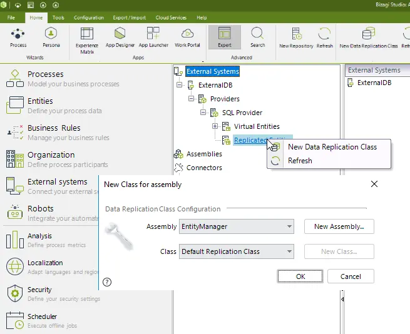Close the New Class for assembly dialog
Viewport: 410px width, 334px height.
point(374,184)
